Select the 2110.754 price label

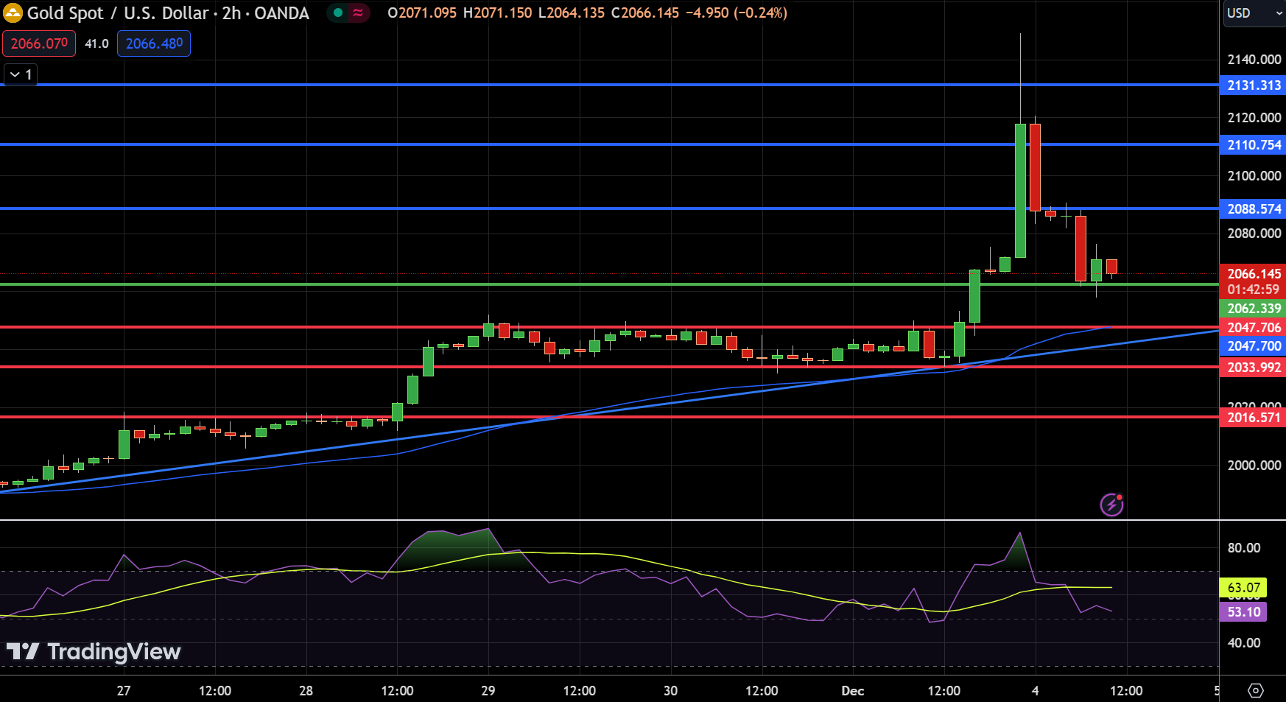[1253, 145]
